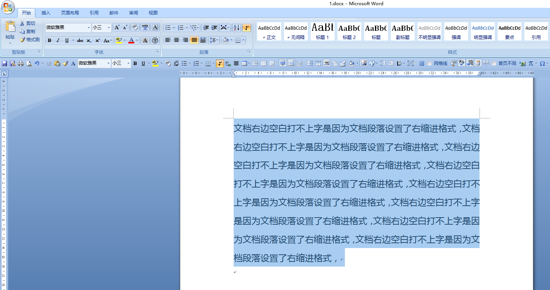Open quick toolbar font name dropdown
This screenshot has width=550, height=290.
pyautogui.click(x=109, y=63)
